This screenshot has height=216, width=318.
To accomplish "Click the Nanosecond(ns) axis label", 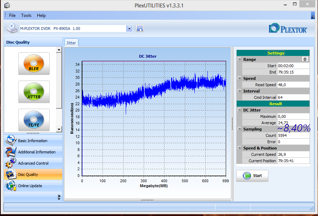I will click(72, 119).
